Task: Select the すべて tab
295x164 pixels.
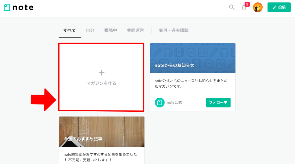Action: [70, 30]
